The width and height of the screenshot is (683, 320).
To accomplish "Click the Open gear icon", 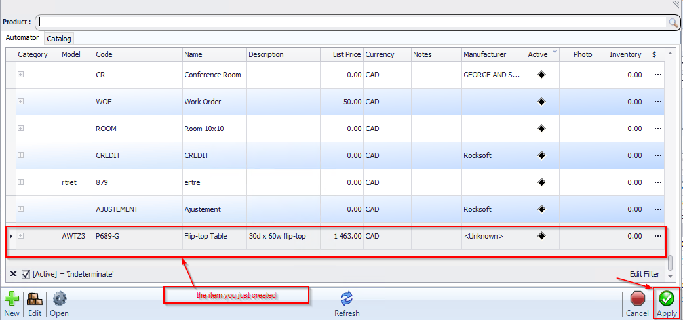I will pyautogui.click(x=60, y=299).
